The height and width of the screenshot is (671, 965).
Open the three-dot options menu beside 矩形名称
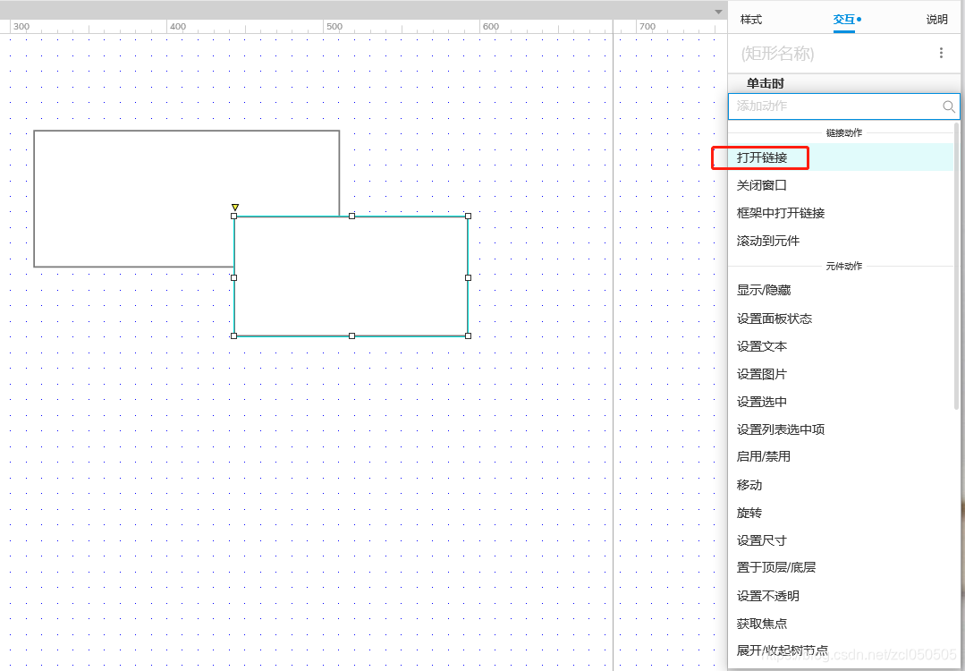pyautogui.click(x=941, y=53)
